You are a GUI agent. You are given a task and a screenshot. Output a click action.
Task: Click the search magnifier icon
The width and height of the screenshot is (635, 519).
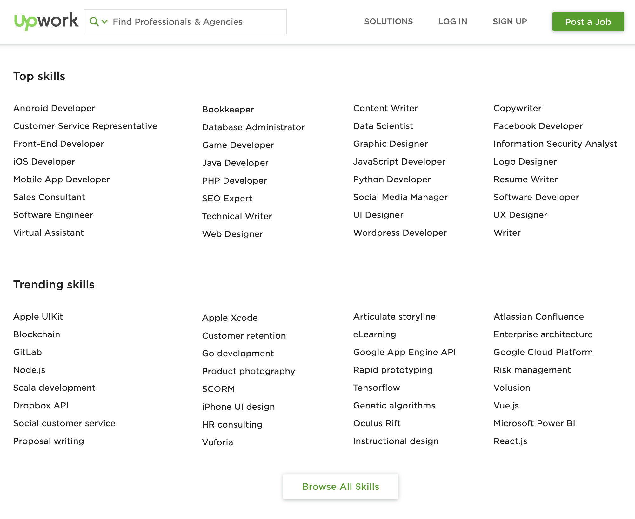click(94, 22)
